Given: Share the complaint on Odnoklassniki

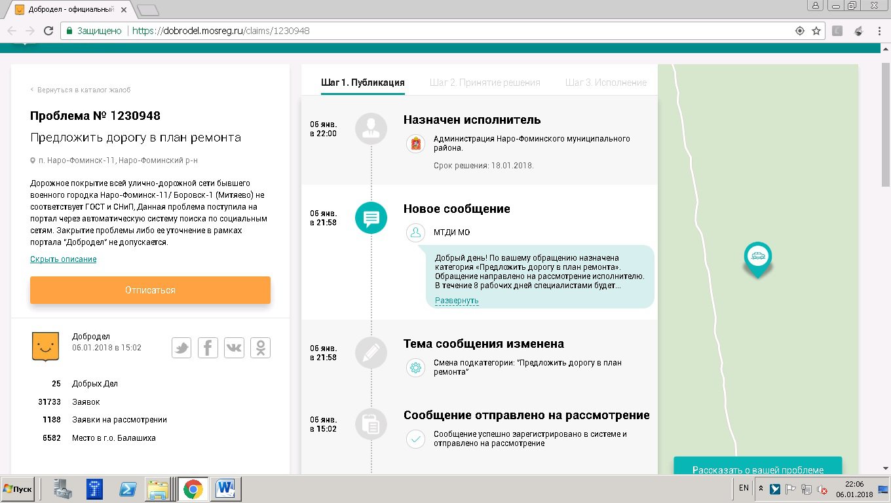Looking at the screenshot, I should 261,348.
